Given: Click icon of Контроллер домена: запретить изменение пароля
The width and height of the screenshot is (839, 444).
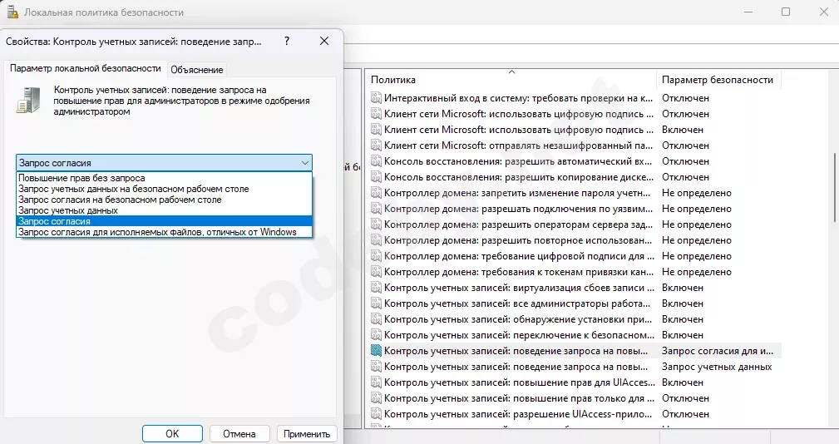Looking at the screenshot, I should click(376, 193).
